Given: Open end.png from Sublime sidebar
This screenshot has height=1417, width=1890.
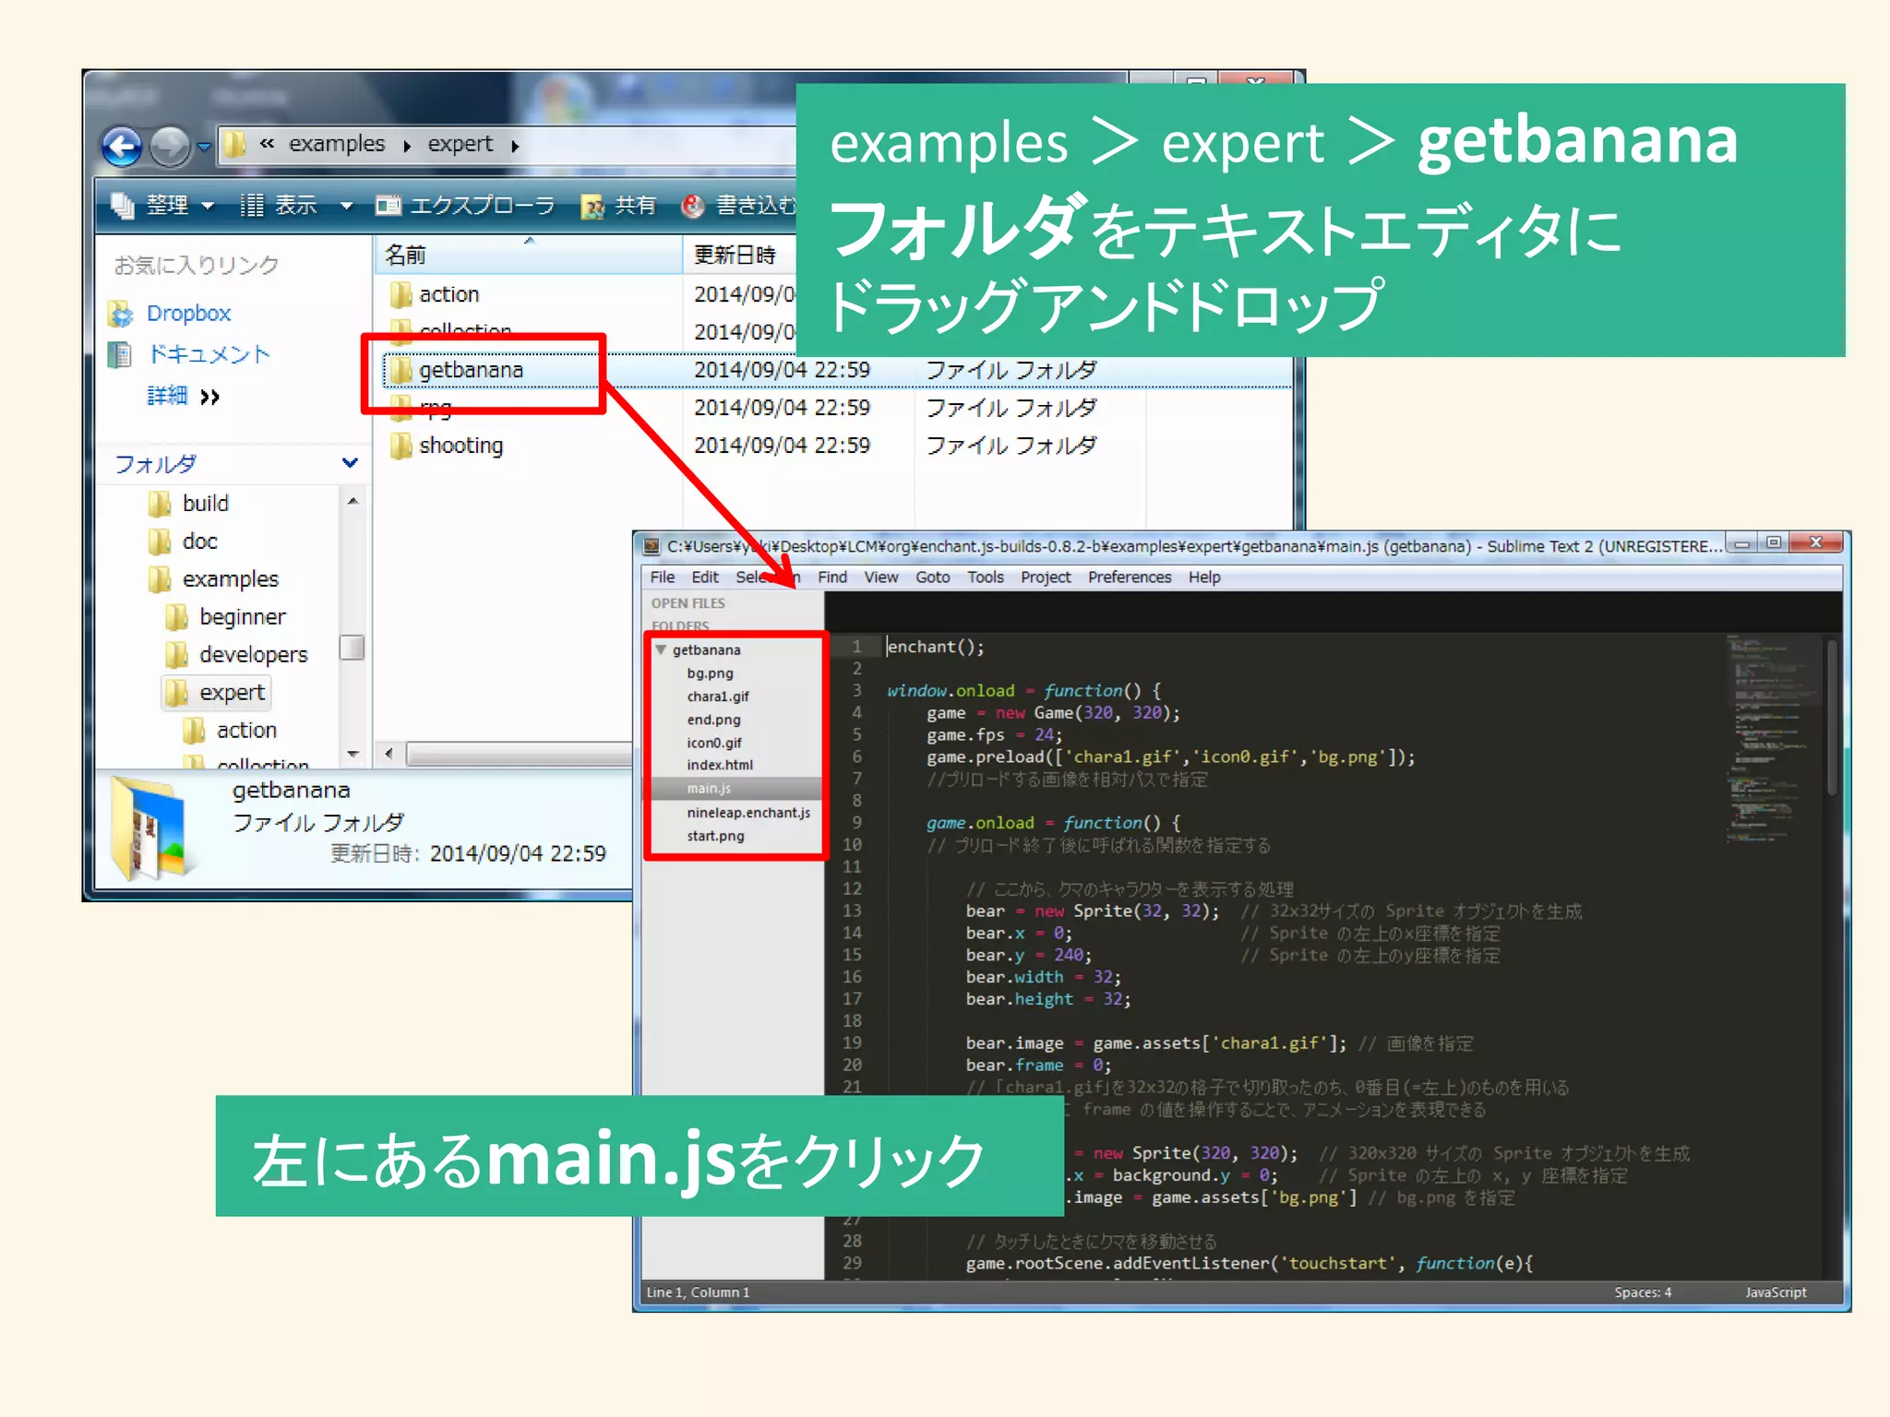Looking at the screenshot, I should click(713, 720).
